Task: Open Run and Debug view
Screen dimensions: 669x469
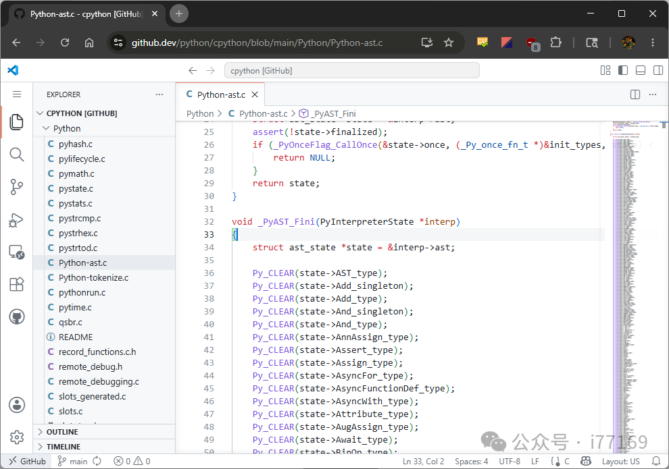Action: tap(17, 220)
